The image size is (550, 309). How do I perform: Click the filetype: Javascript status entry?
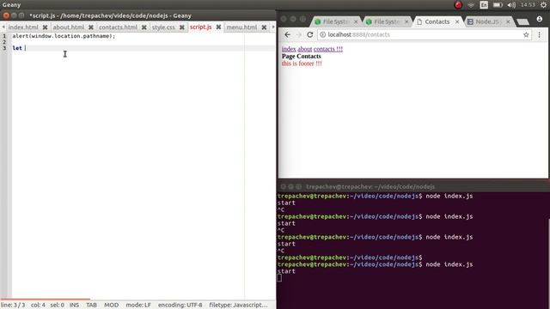[239, 305]
